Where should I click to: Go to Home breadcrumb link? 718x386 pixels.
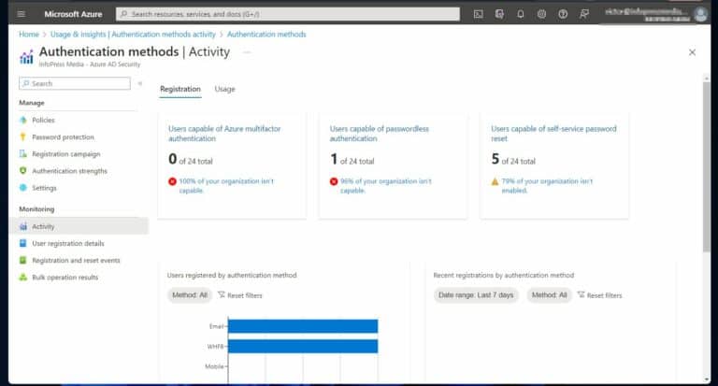coord(29,35)
